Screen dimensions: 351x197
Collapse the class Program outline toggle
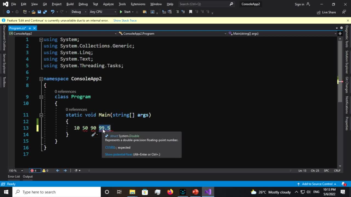41,97
